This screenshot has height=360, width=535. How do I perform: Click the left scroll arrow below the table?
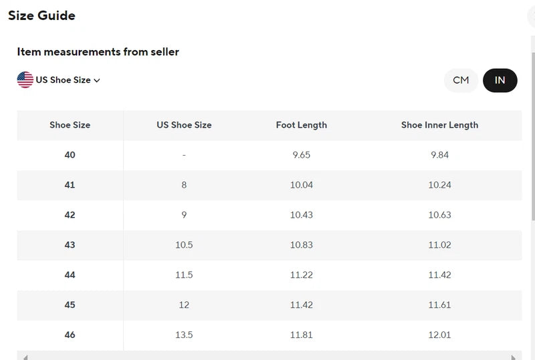click(x=25, y=357)
